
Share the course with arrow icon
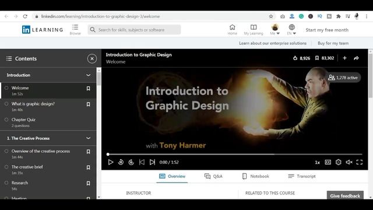[x=356, y=58]
